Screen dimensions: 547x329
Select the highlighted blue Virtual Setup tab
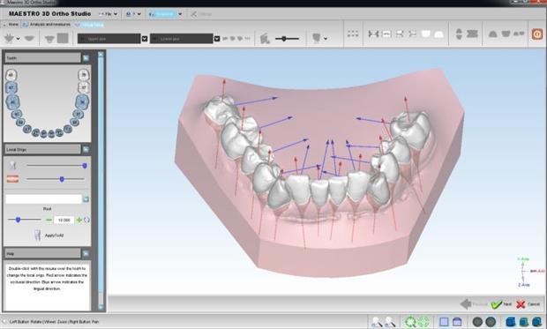tap(89, 25)
